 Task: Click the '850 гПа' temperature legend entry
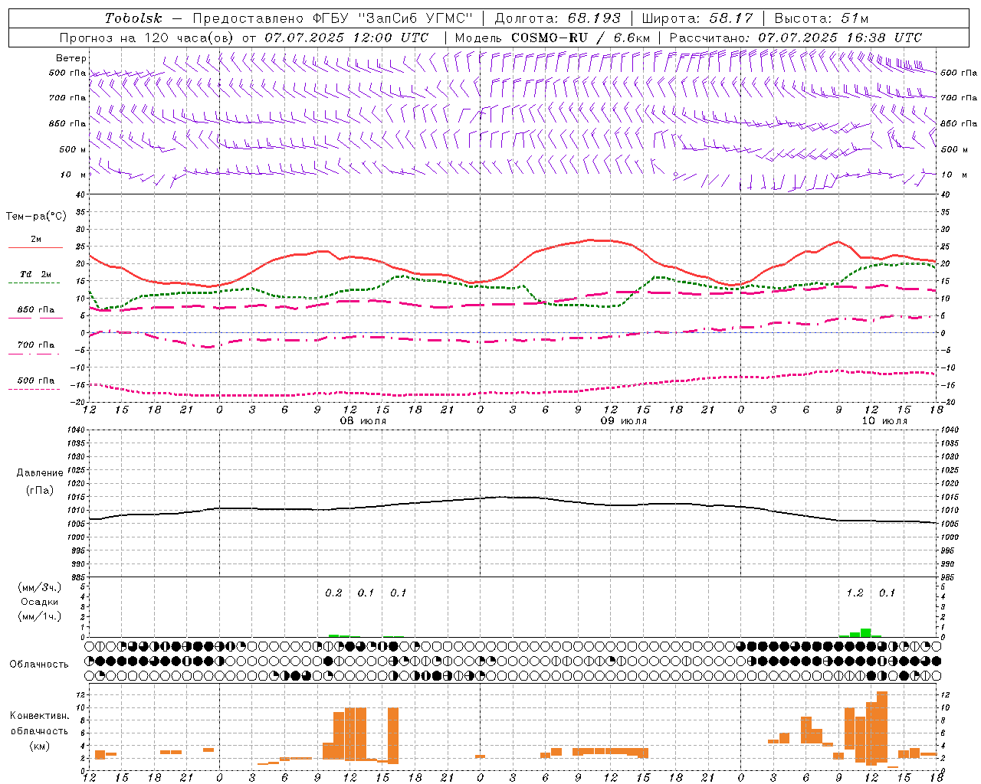36,310
